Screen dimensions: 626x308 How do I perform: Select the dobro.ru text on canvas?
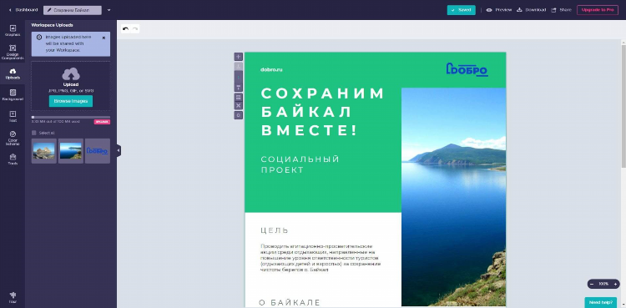point(271,69)
